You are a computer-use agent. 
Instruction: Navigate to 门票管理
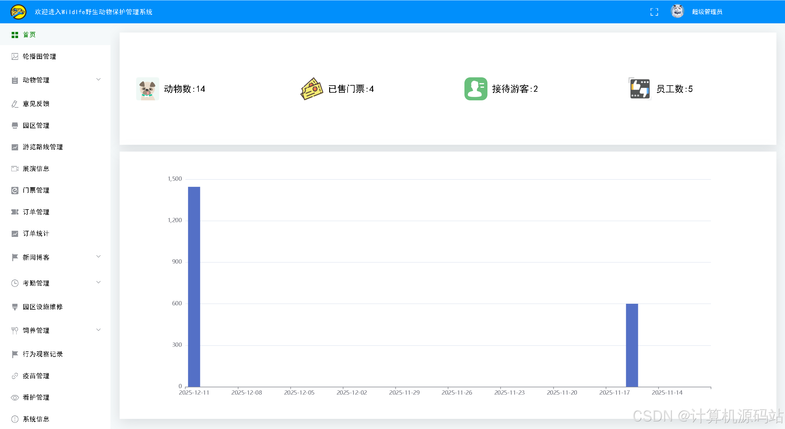click(55, 190)
